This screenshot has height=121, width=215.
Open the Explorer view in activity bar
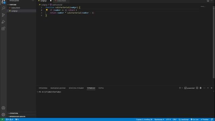(3, 2)
